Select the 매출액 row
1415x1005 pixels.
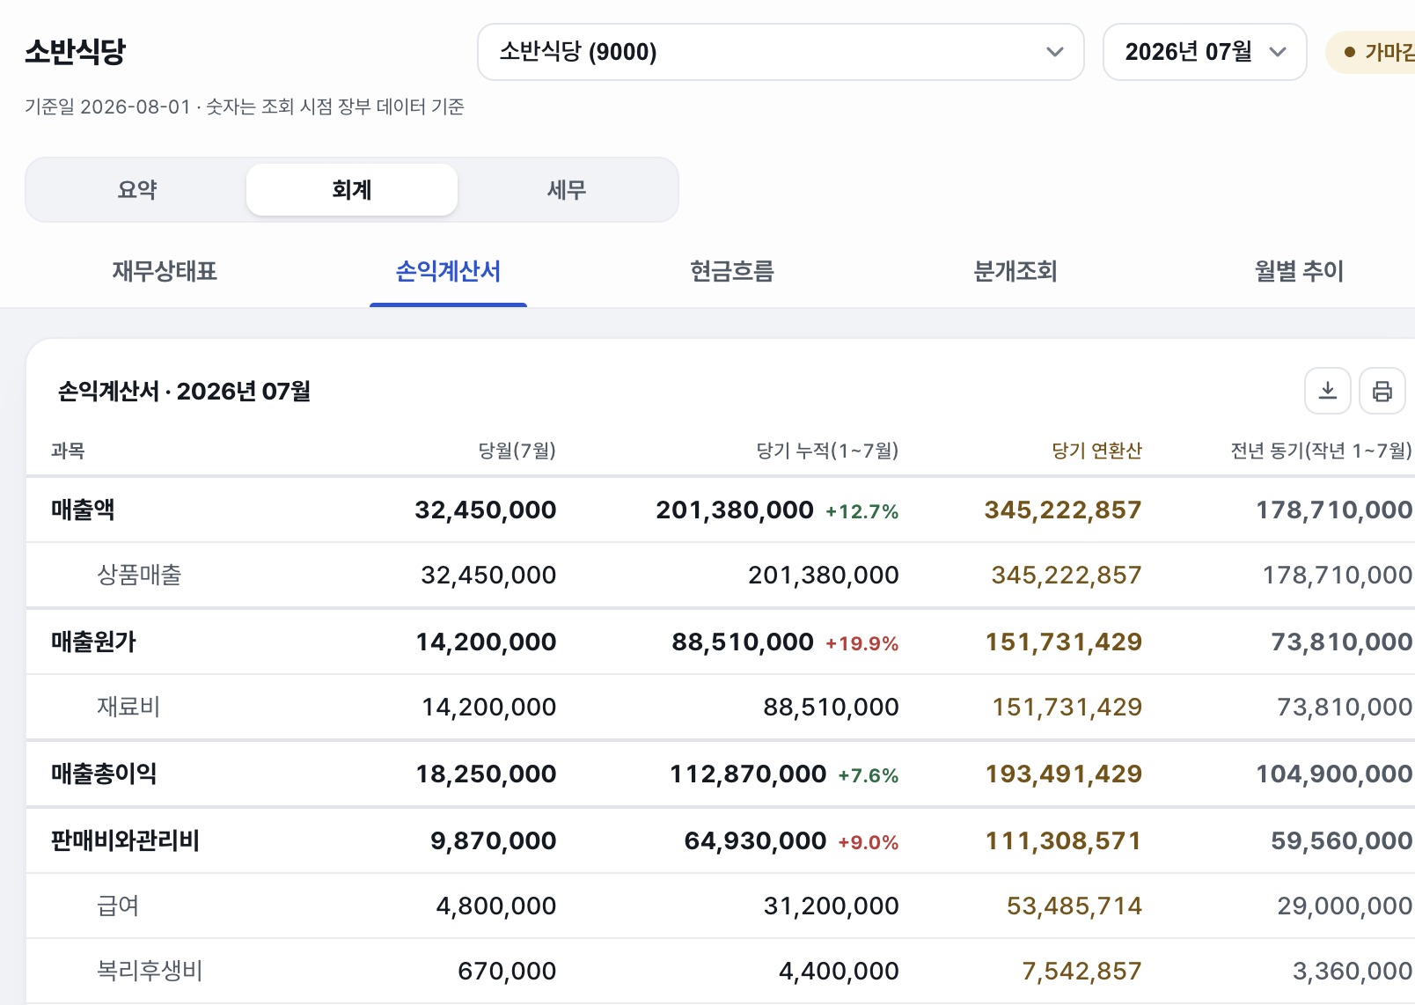click(721, 510)
